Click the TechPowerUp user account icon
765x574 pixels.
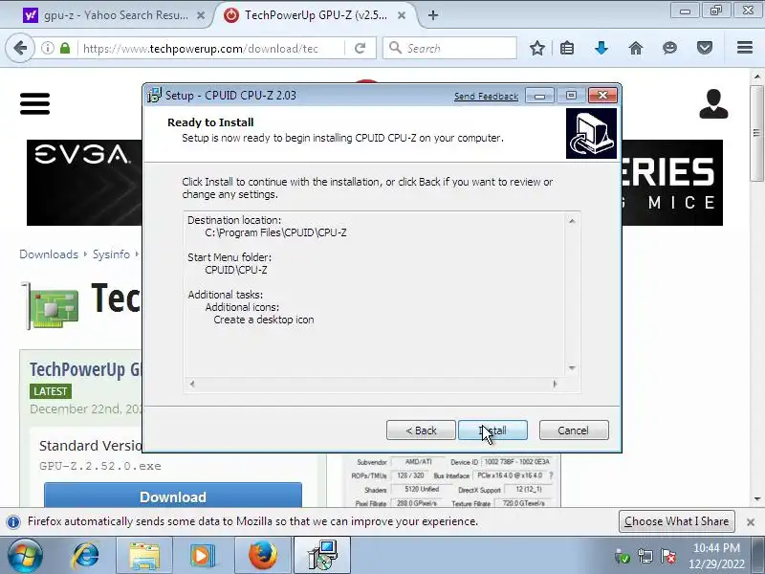pos(713,103)
